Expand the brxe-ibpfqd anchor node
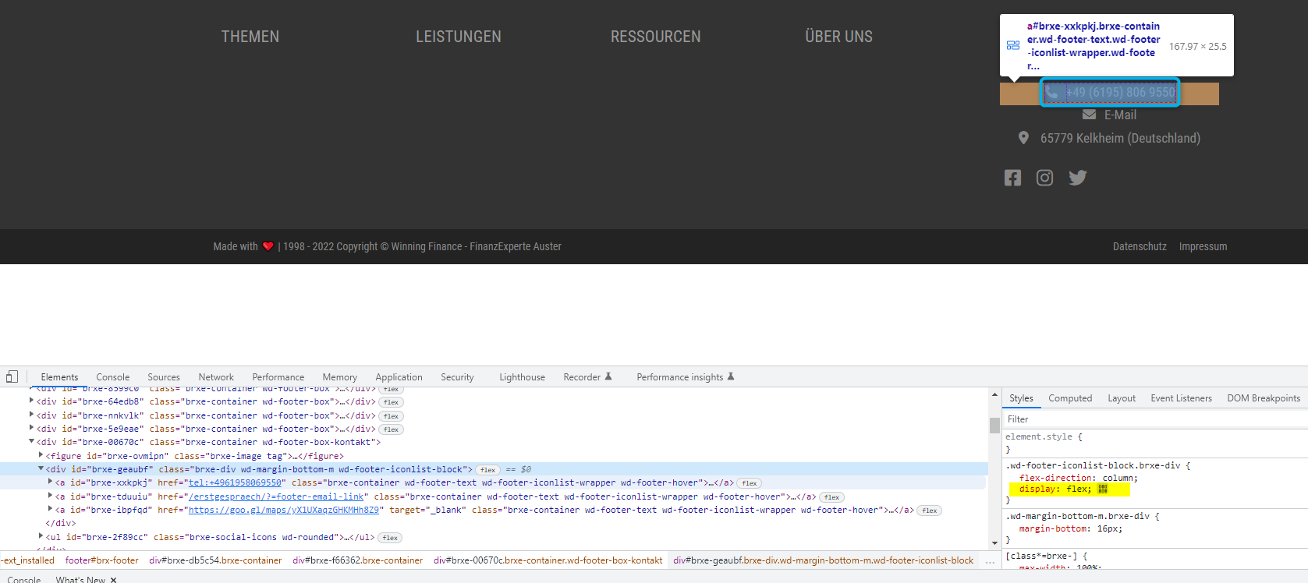Image resolution: width=1308 pixels, height=583 pixels. 50,509
